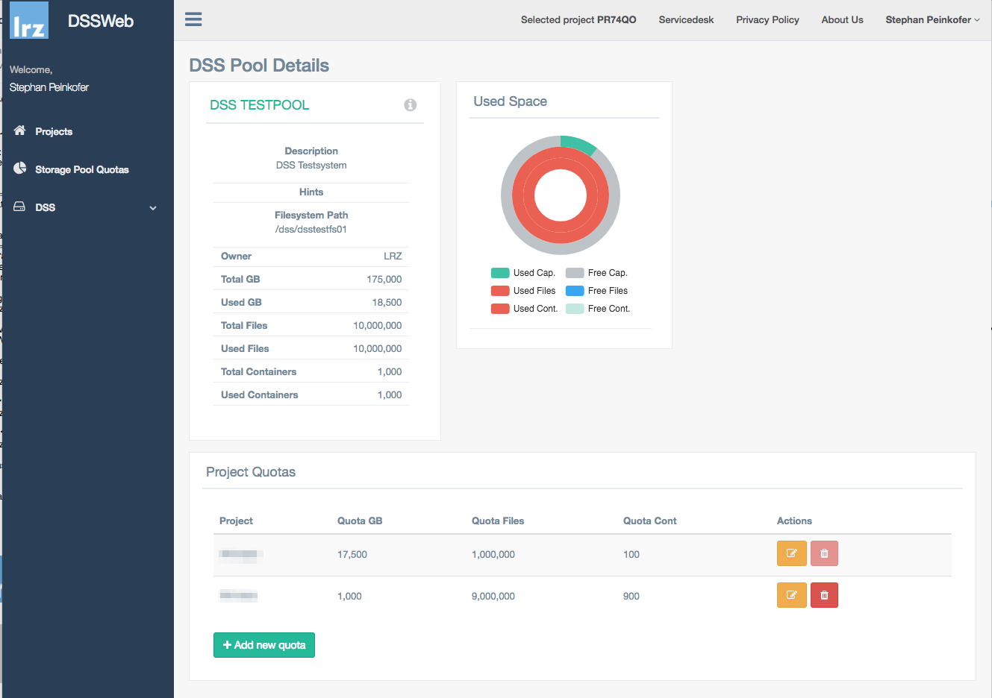Click the Add new quota button
Viewport: 992px width, 698px height.
click(264, 645)
